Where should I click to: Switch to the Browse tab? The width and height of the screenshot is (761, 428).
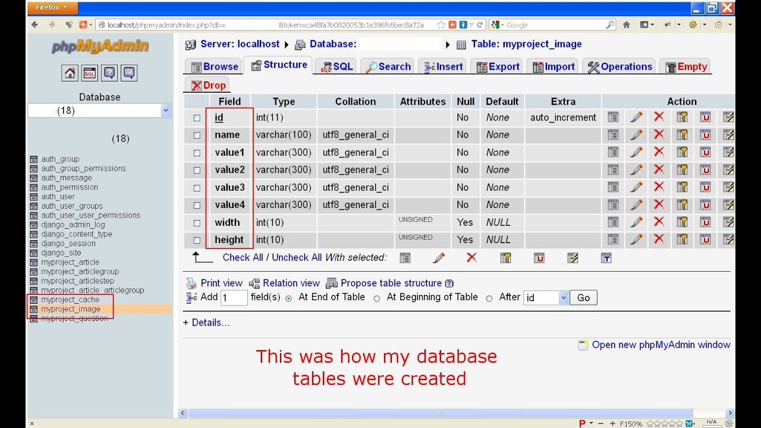[x=215, y=67]
